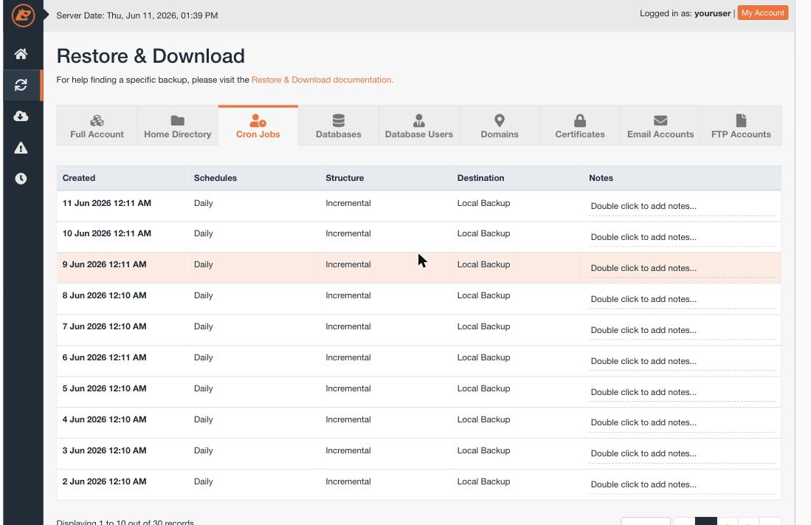Image resolution: width=811 pixels, height=525 pixels.
Task: Click the Daily cell in the 11 Jun row
Action: (203, 203)
